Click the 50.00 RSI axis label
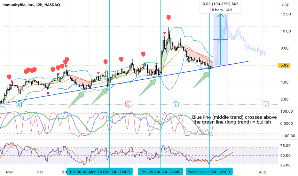The height and width of the screenshot is (176, 298). click(x=286, y=156)
